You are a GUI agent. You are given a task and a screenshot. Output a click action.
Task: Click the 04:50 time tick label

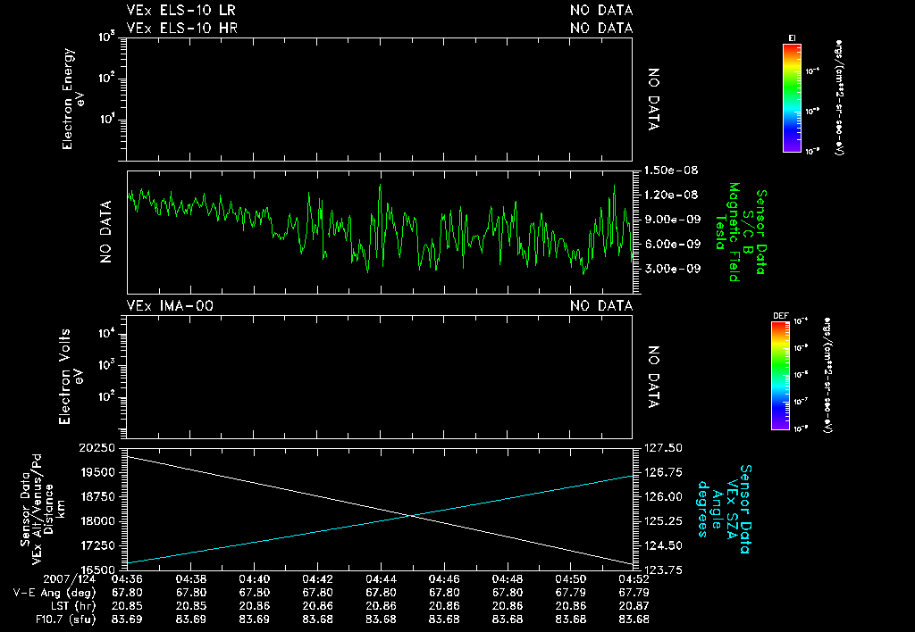570,580
